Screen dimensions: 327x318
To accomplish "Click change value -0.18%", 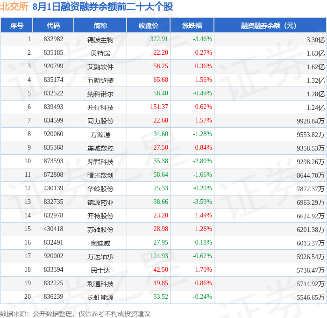I will (202, 243).
